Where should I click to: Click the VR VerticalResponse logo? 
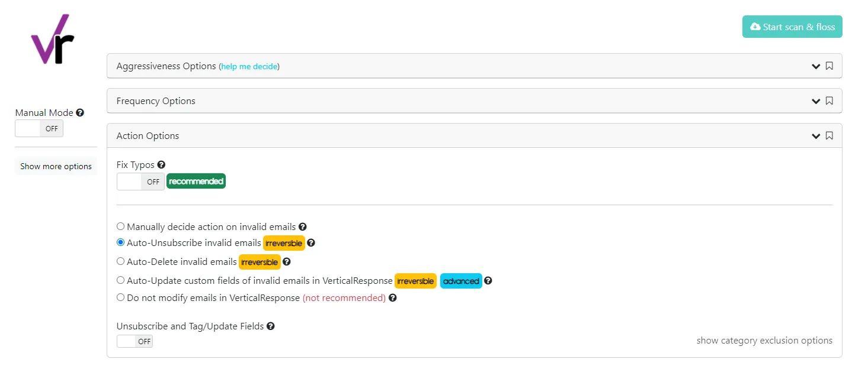pyautogui.click(x=53, y=39)
